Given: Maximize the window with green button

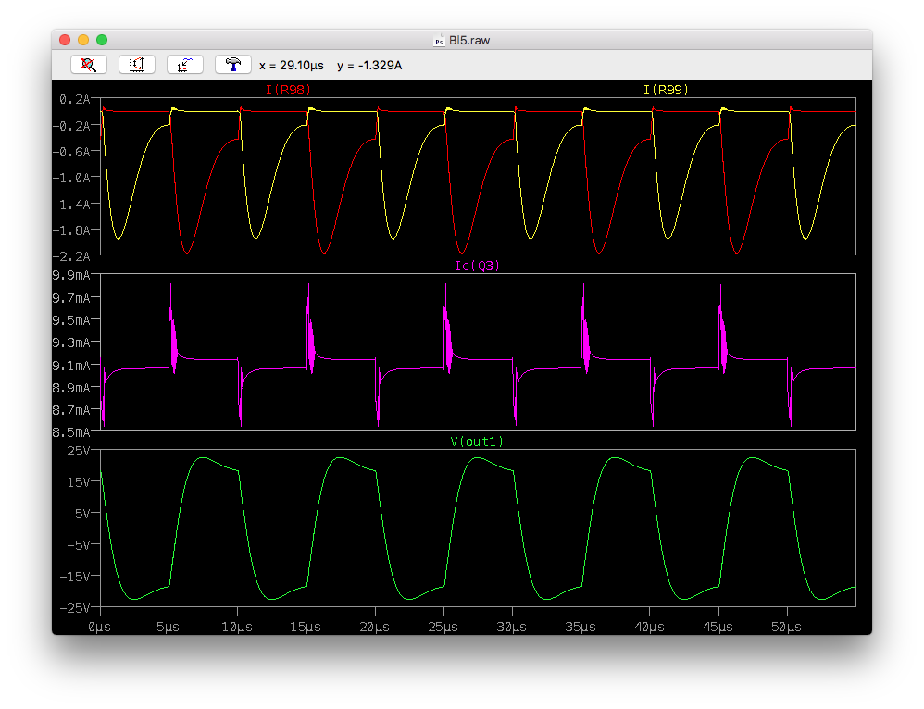Looking at the screenshot, I should point(101,40).
